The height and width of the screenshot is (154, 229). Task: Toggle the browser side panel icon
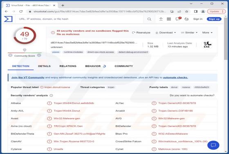(196, 11)
